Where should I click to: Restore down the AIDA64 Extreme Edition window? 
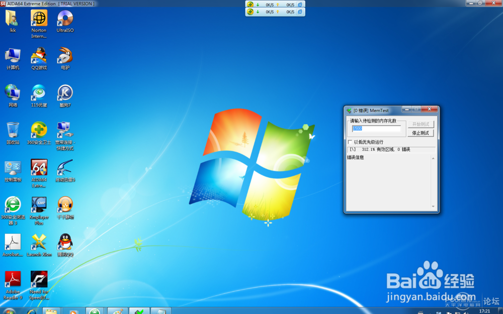point(480,3)
